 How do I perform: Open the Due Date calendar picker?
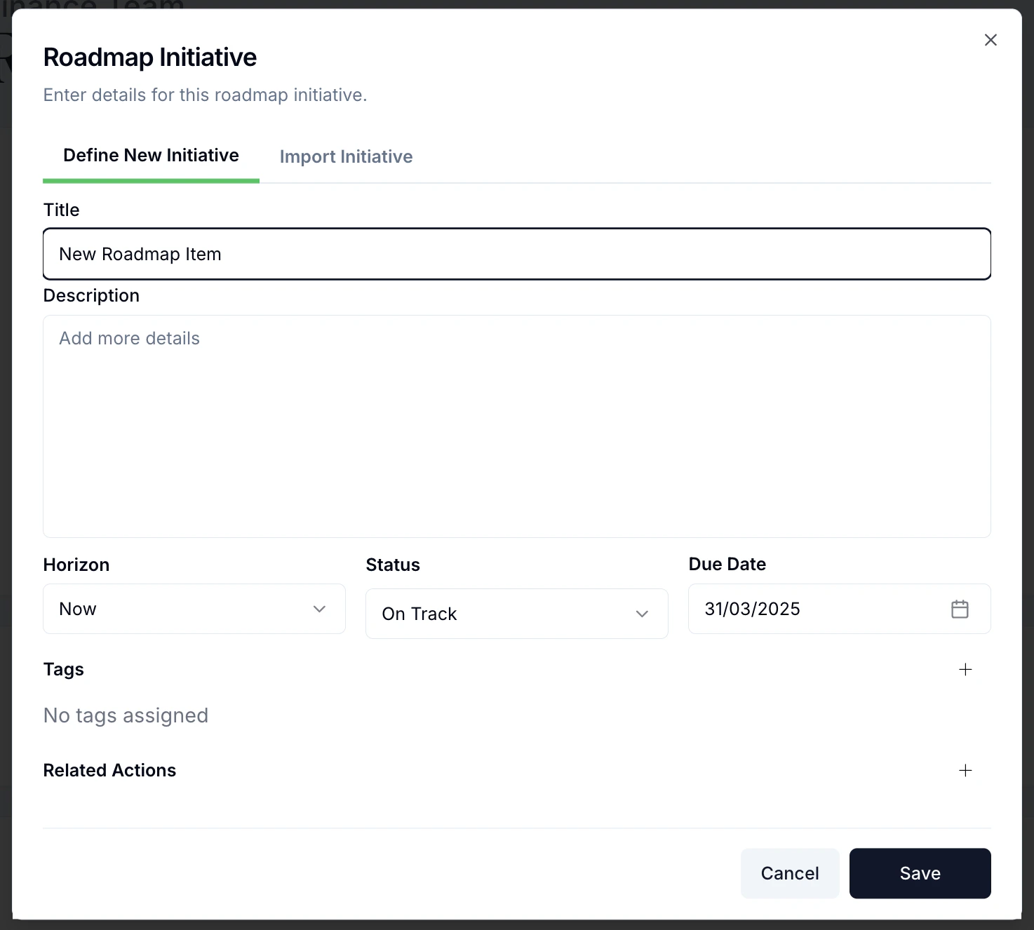coord(960,609)
